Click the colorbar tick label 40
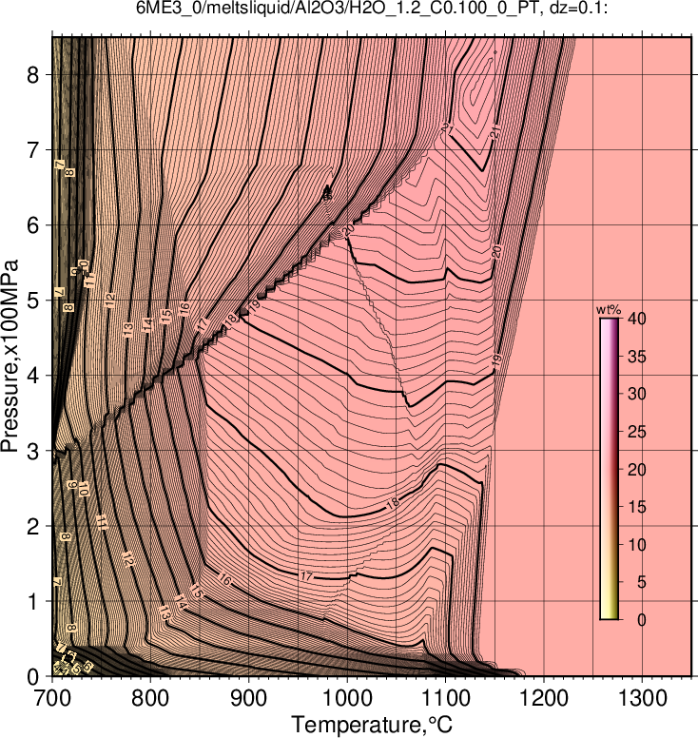The image size is (698, 738). coord(637,319)
